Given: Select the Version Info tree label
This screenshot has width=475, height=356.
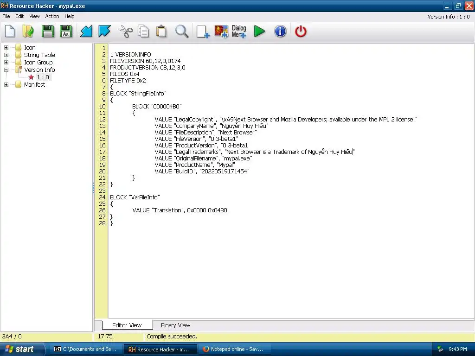Looking at the screenshot, I should tap(39, 70).
